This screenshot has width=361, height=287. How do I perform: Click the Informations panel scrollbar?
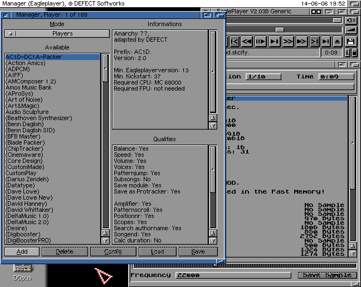pyautogui.click(x=213, y=72)
